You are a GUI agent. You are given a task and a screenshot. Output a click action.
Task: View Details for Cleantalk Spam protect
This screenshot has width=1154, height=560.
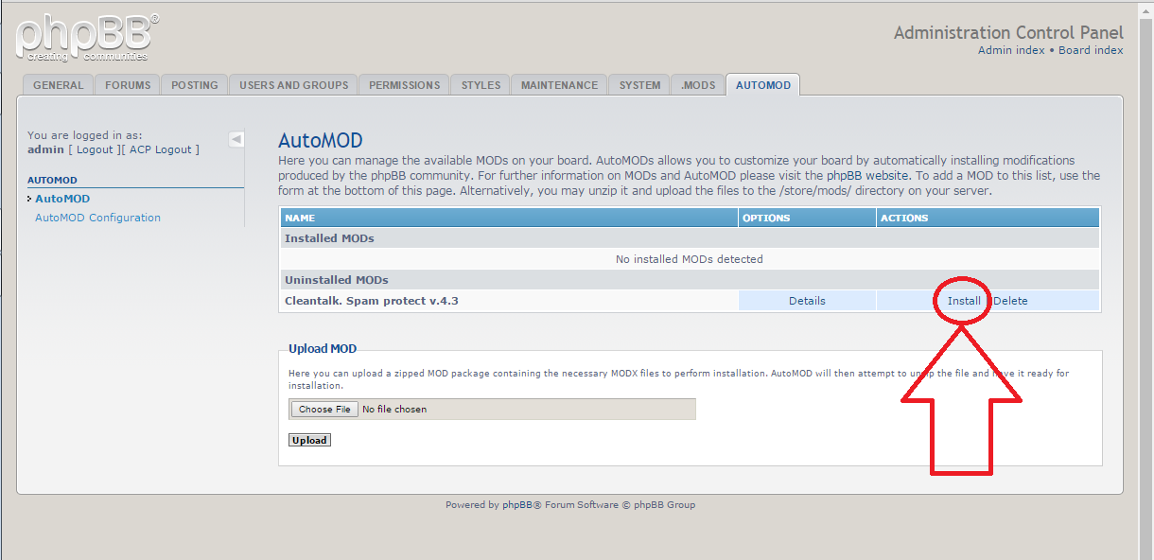coord(807,300)
